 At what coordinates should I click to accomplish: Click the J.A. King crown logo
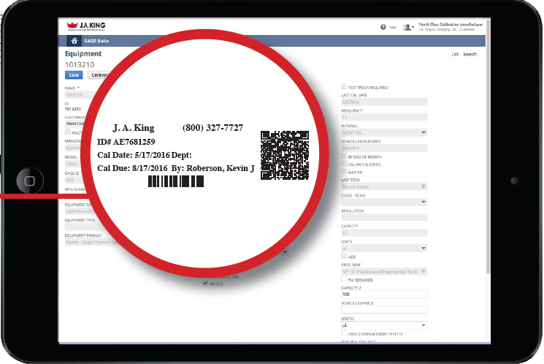click(85, 26)
